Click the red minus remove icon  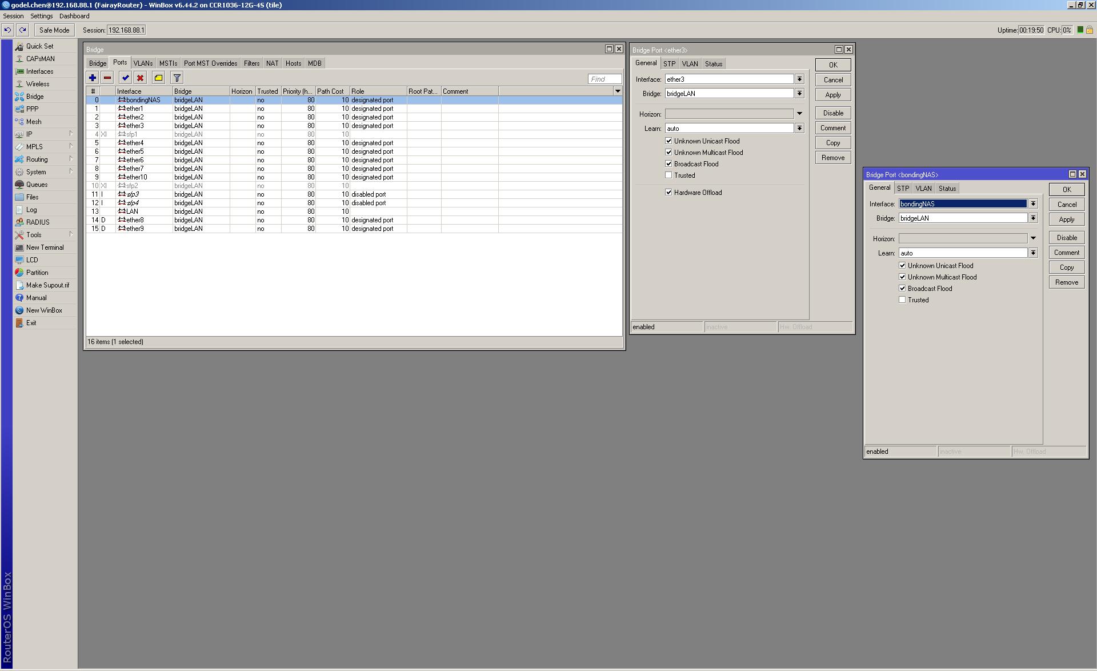pyautogui.click(x=107, y=78)
